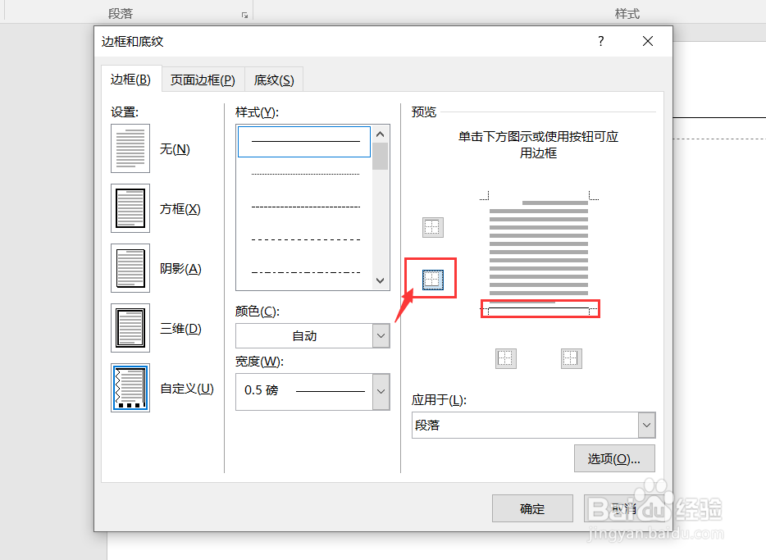Select the 无(N) no-border setting icon
The width and height of the screenshot is (766, 560).
(x=130, y=148)
